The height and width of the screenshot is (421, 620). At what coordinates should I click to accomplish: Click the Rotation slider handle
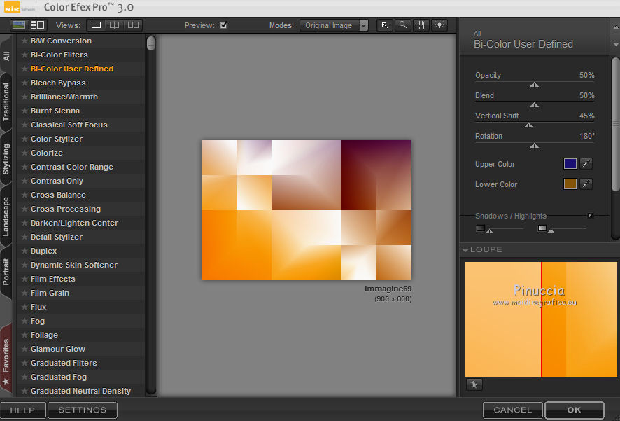click(534, 146)
